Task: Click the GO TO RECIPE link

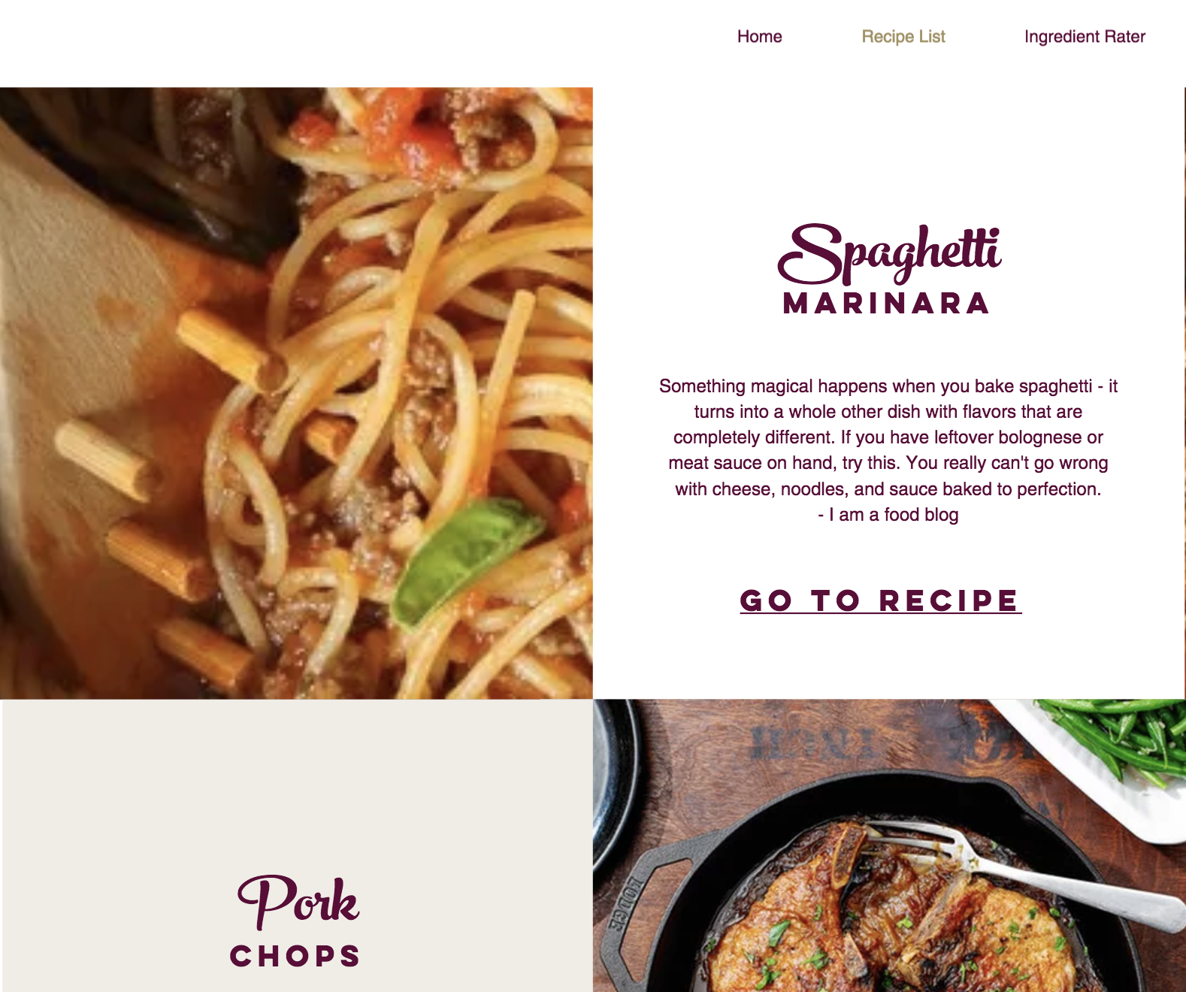Action: point(880,600)
